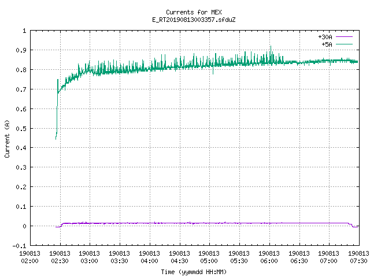Click the y-axis value 0.2
This screenshot has width=370, height=277.
[21, 187]
